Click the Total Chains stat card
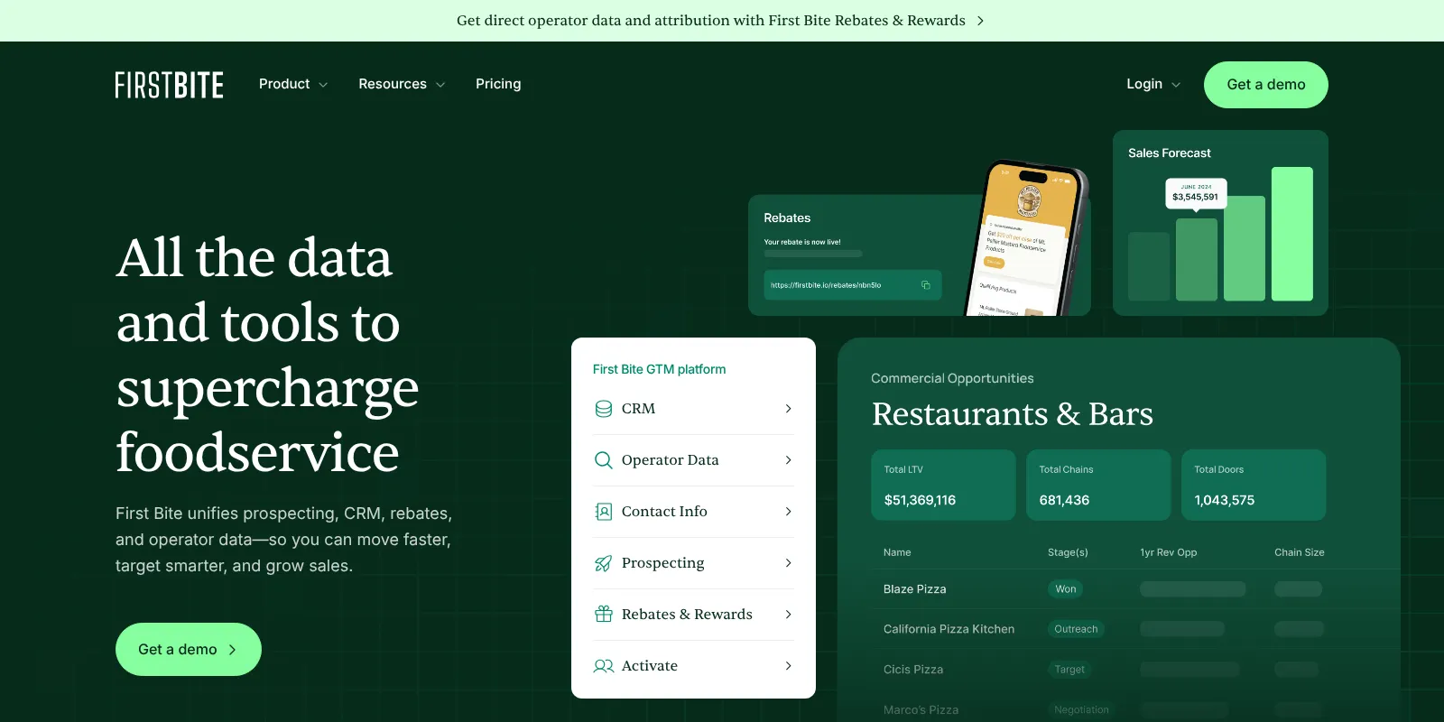 coord(1098,485)
